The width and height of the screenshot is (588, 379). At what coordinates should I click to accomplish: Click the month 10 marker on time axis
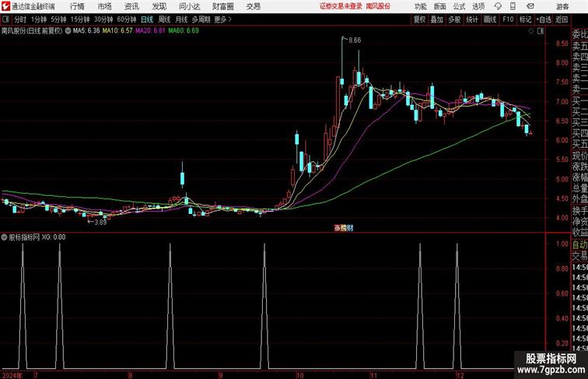click(299, 375)
